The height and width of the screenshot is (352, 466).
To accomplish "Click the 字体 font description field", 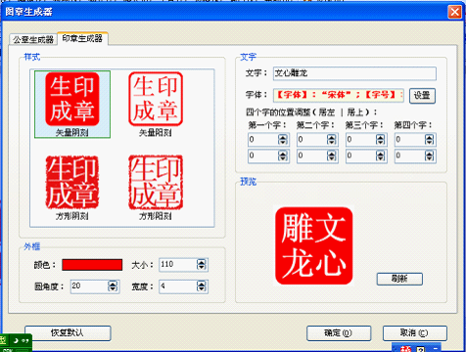I will click(x=339, y=95).
